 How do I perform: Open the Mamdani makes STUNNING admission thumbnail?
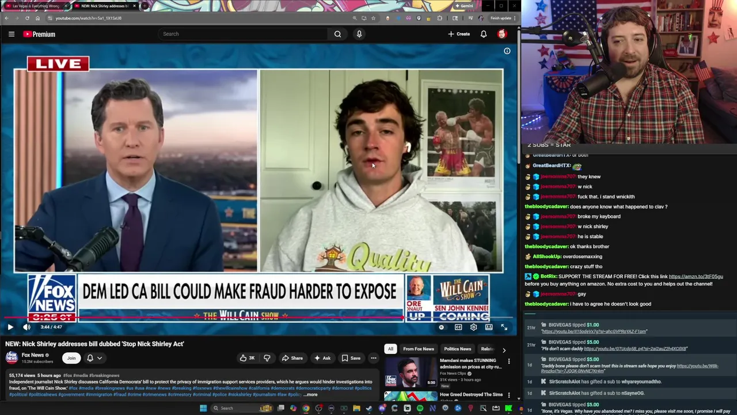pos(411,372)
